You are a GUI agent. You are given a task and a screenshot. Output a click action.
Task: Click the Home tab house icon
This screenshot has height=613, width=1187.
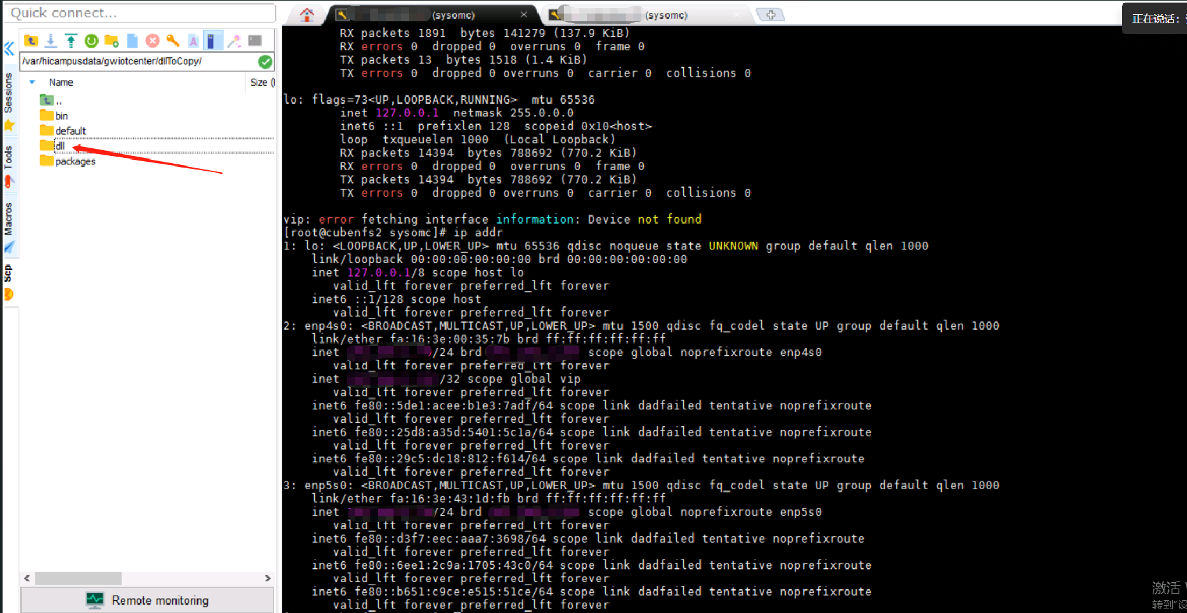[307, 14]
